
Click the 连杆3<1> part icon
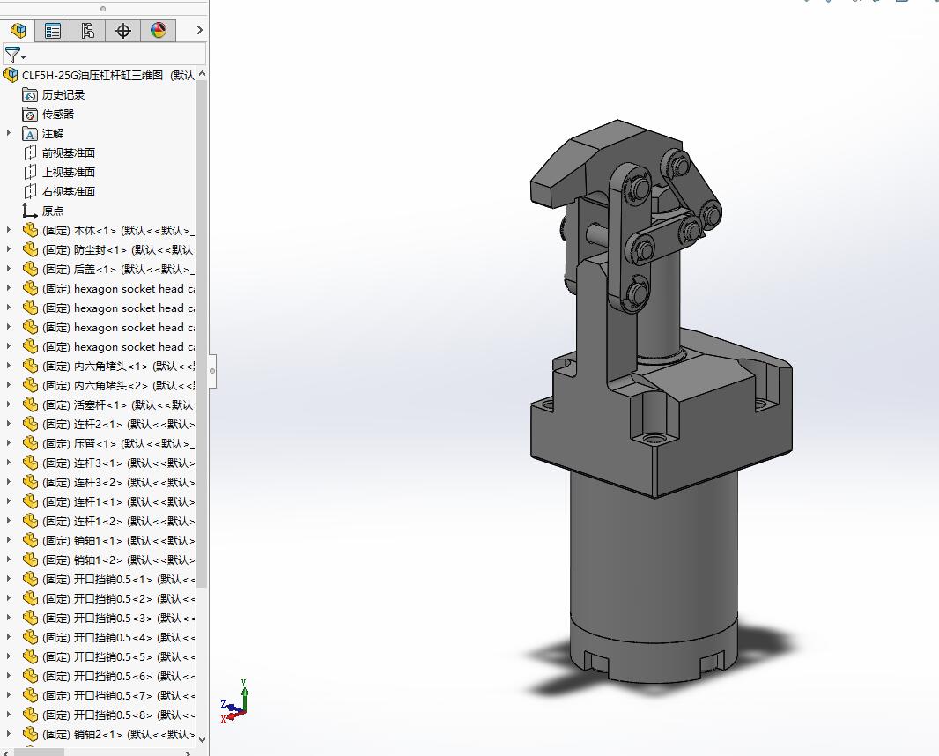point(30,463)
